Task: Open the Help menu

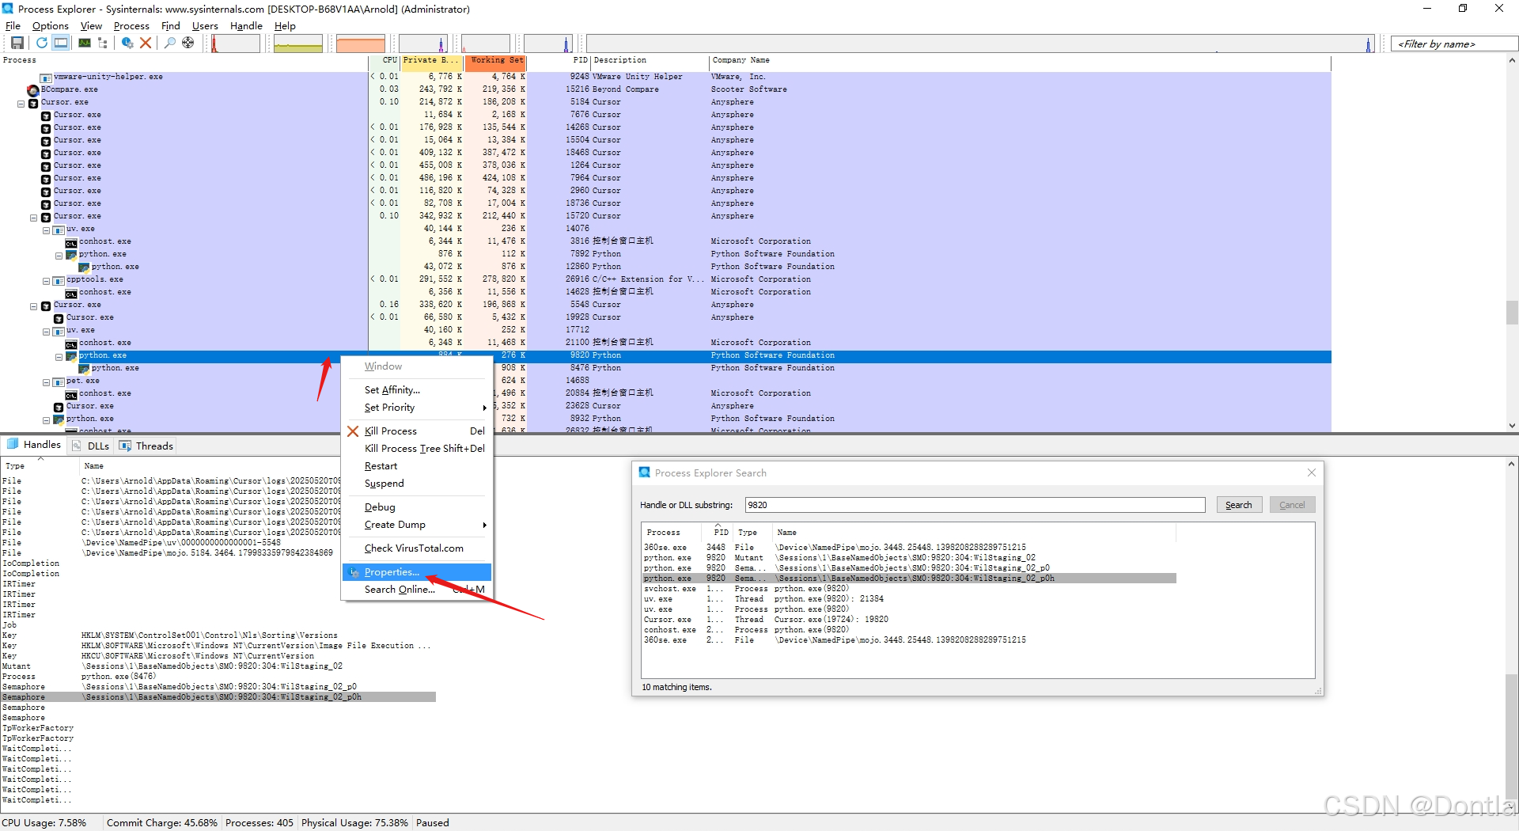Action: [285, 25]
